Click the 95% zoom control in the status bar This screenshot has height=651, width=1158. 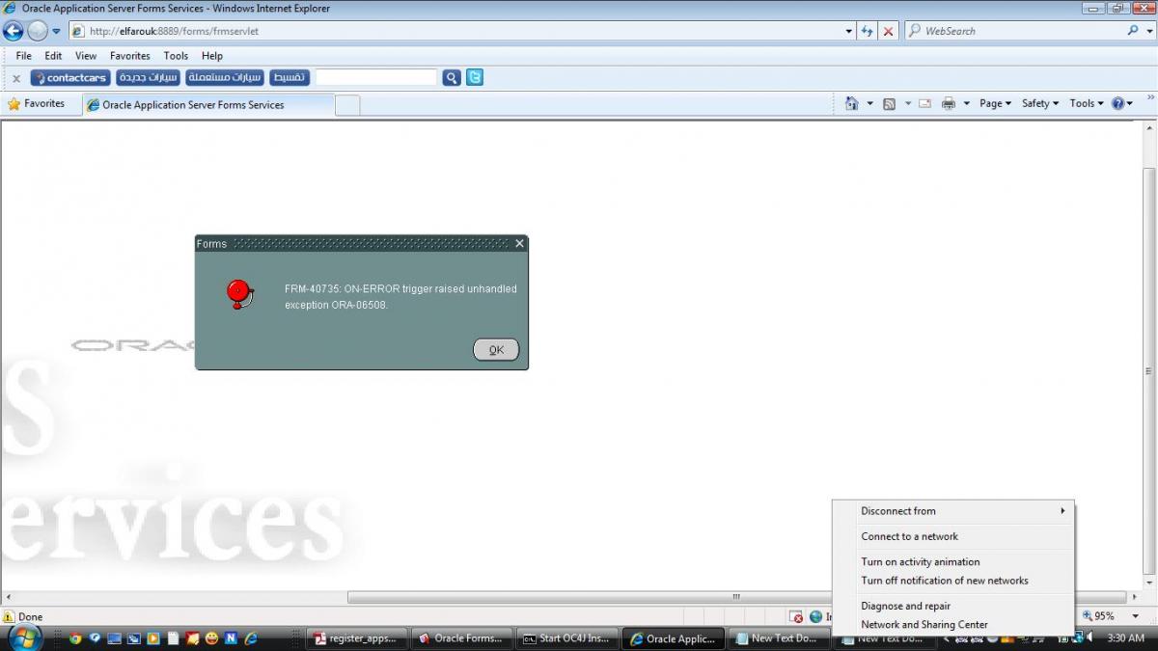tap(1102, 616)
